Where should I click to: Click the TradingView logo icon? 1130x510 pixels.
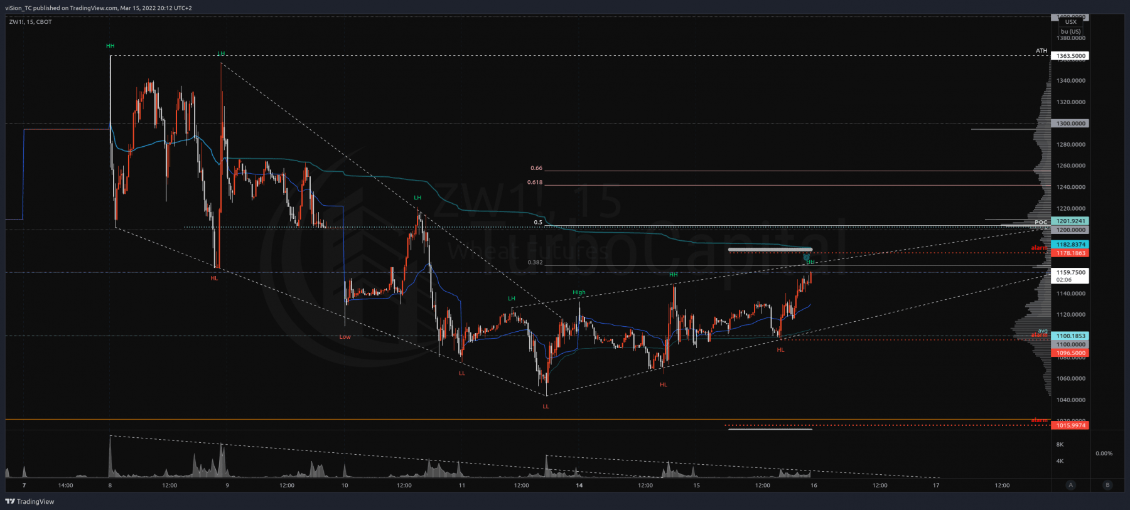click(10, 501)
